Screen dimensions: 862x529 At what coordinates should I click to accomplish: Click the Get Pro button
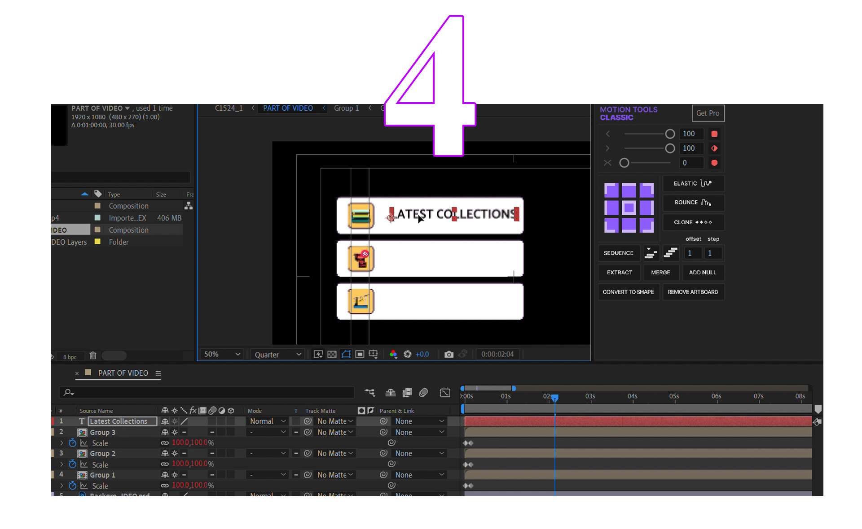pyautogui.click(x=708, y=113)
